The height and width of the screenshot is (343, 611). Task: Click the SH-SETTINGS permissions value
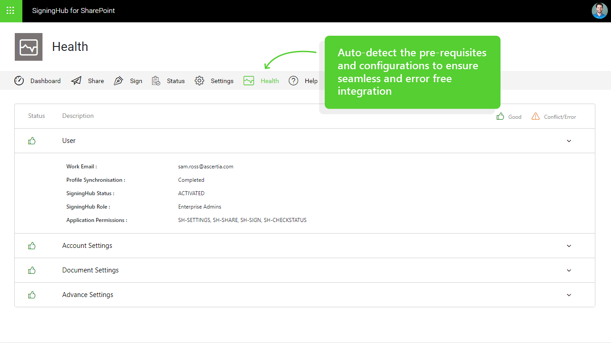click(242, 220)
